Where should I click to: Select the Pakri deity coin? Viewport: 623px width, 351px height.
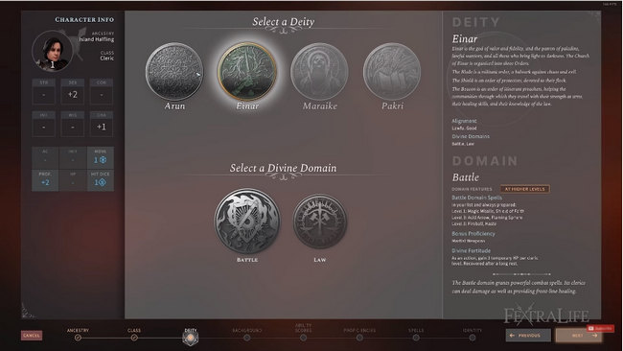point(392,72)
